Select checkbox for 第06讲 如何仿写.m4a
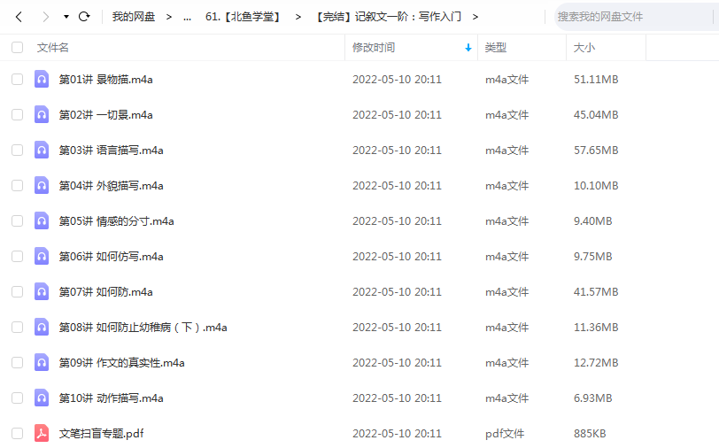 18,256
